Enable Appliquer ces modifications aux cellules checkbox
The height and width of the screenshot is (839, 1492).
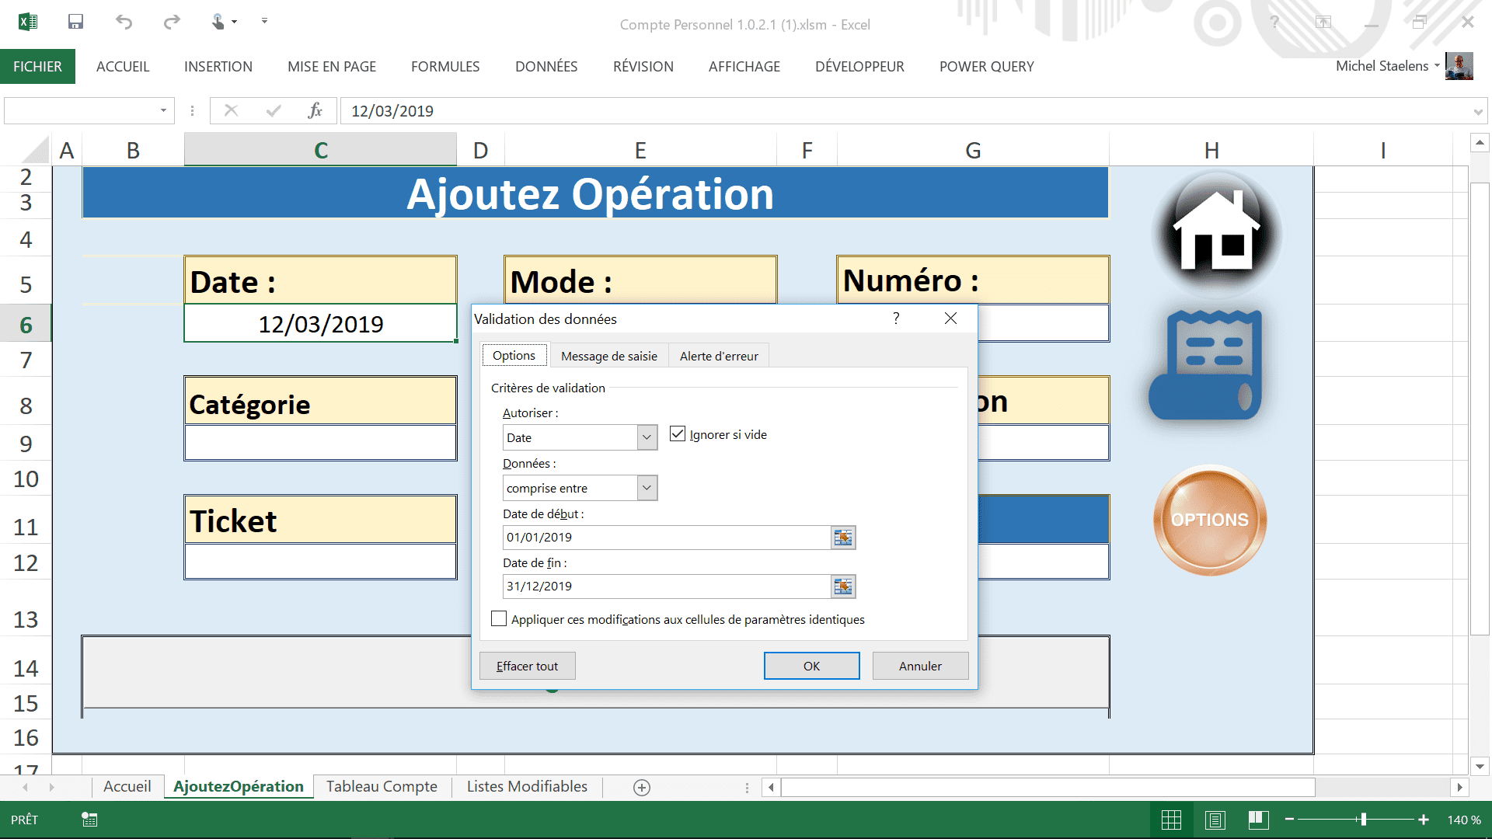pyautogui.click(x=499, y=619)
